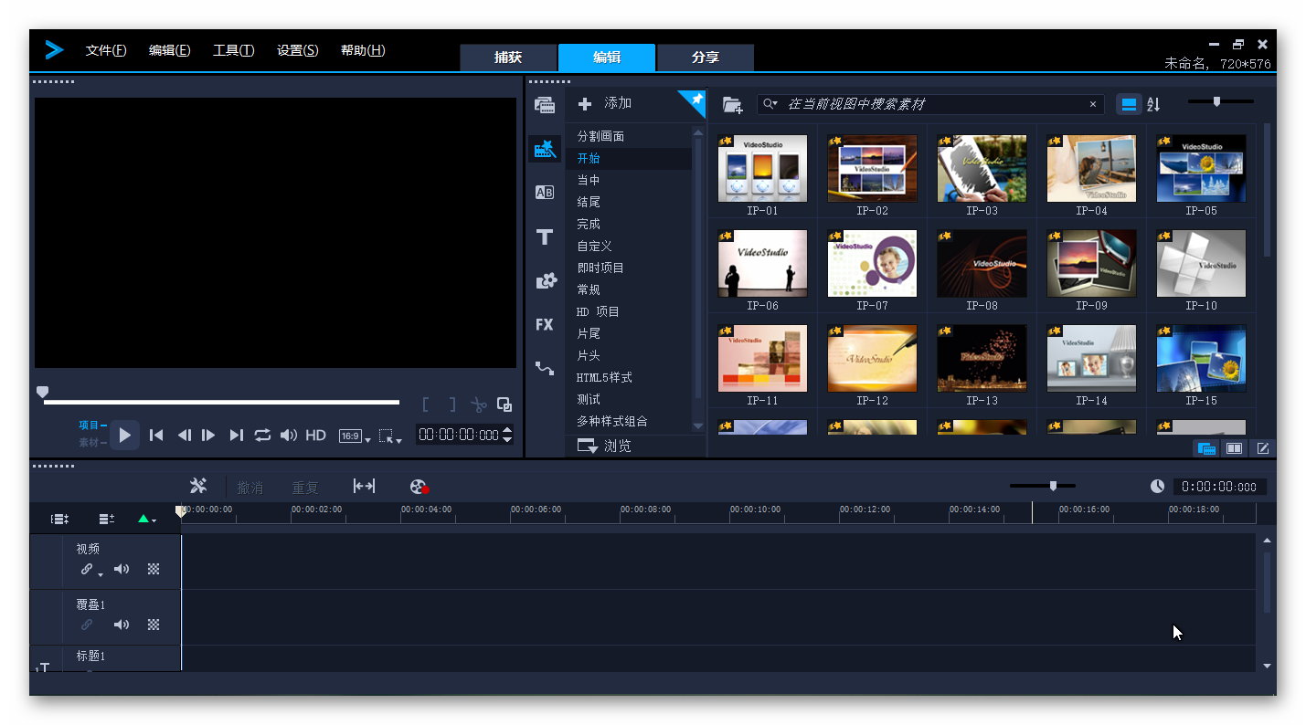Step to previous frame

point(184,436)
